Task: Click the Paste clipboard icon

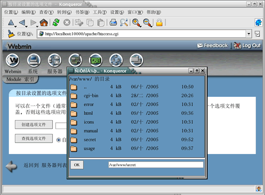Action: pyautogui.click(x=101, y=22)
